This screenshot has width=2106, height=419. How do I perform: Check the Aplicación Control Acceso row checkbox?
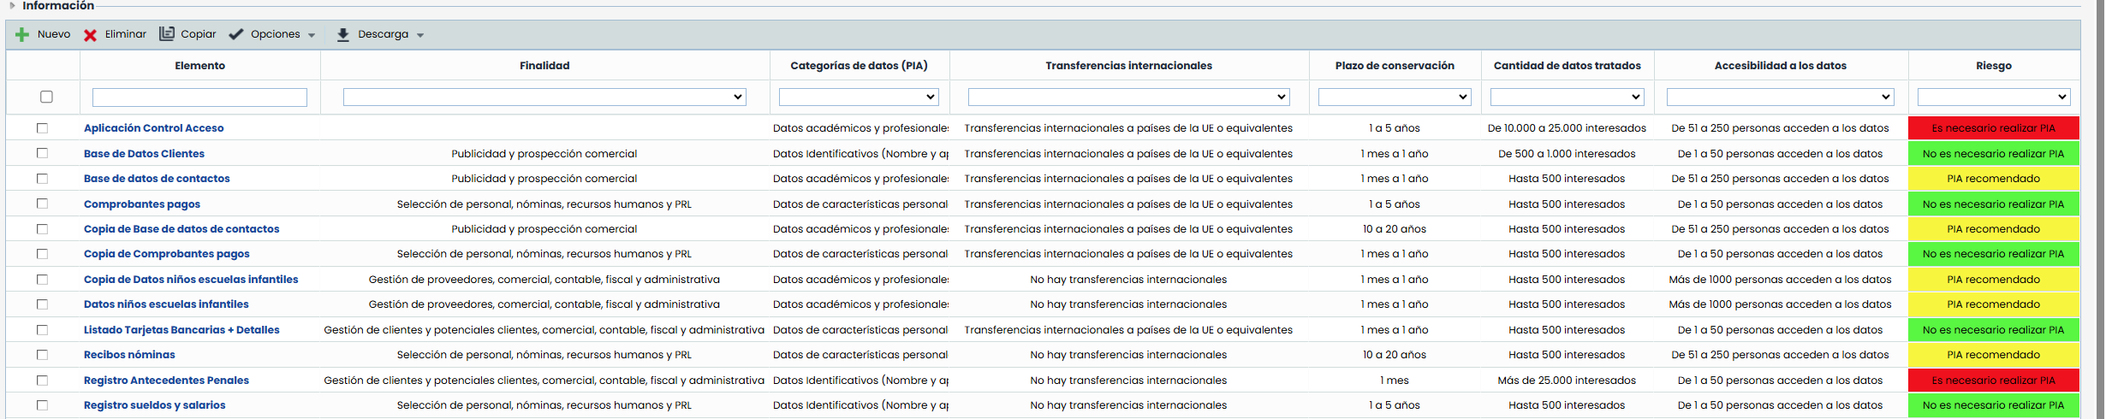pos(42,128)
